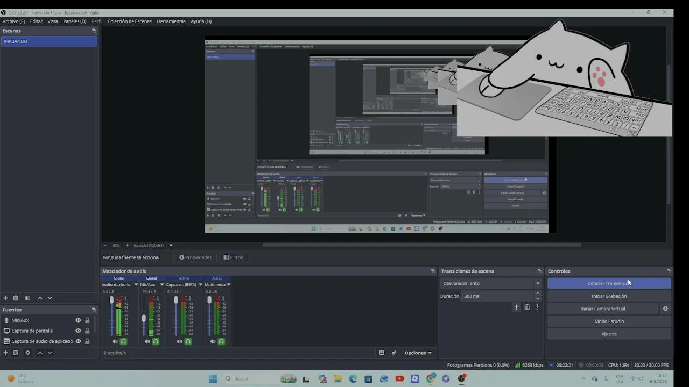Hide the Captura de pantalla source
This screenshot has width=689, height=387.
[78, 331]
